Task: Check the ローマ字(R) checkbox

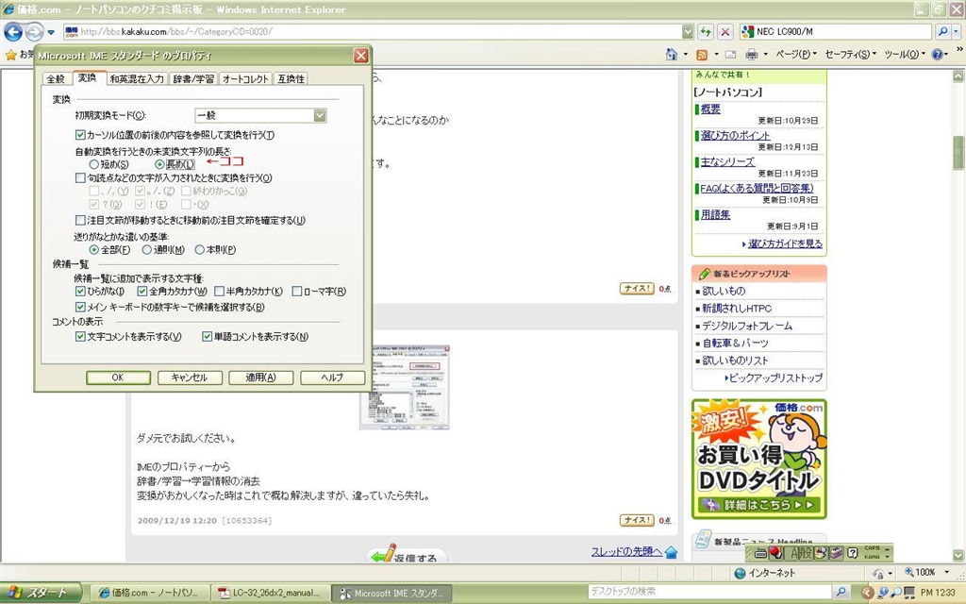Action: coord(297,291)
